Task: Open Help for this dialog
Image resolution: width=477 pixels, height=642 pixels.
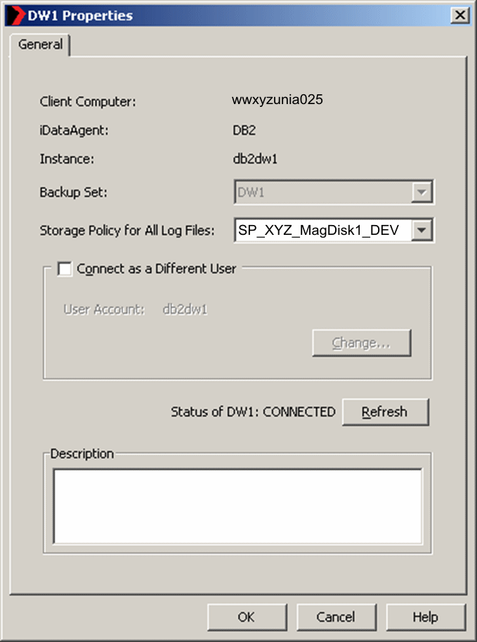Action: point(426,617)
